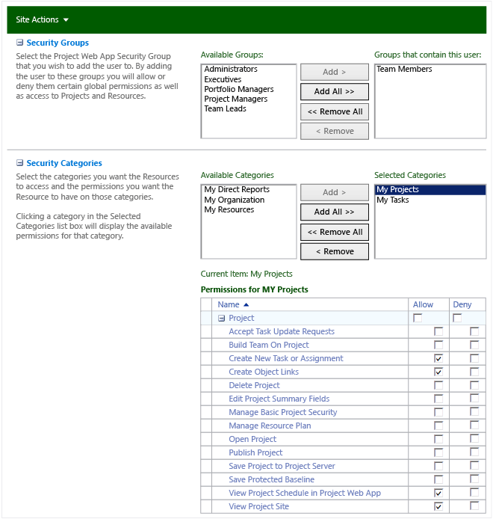Viewport: 493px width, 519px height.
Task: Click Add All >> for Security Categories
Action: [335, 212]
